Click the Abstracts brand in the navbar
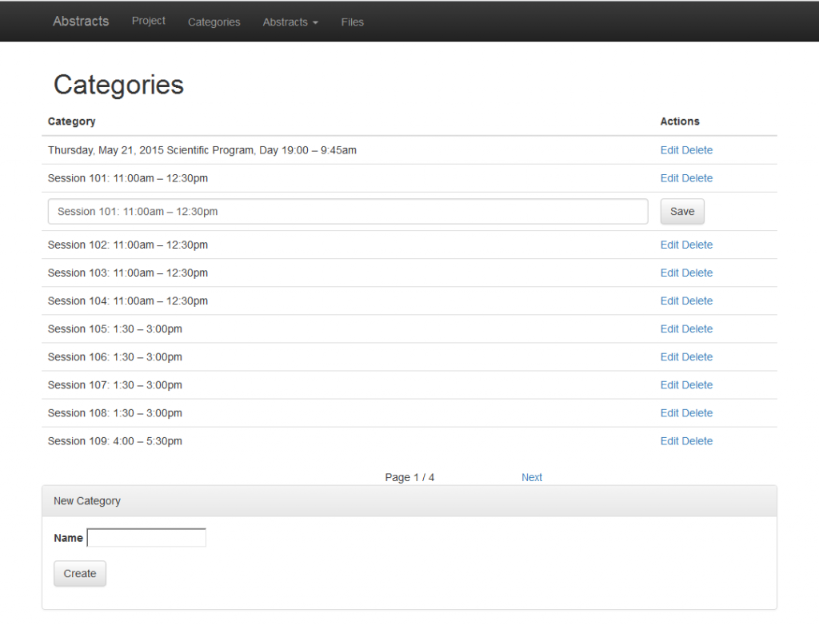Screen dimensions: 819x625 coord(80,22)
